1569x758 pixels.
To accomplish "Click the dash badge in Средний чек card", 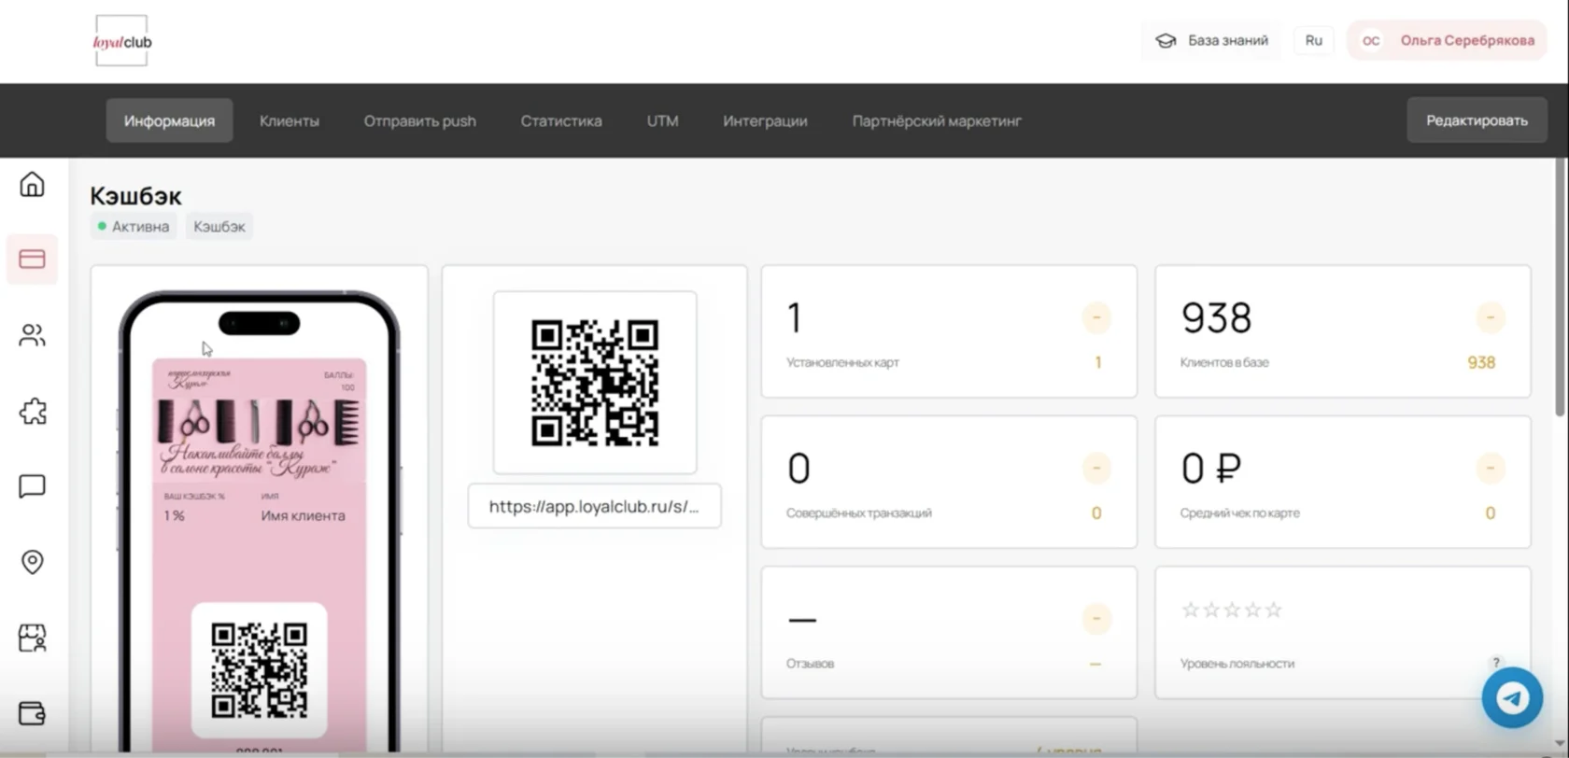I will click(x=1491, y=468).
